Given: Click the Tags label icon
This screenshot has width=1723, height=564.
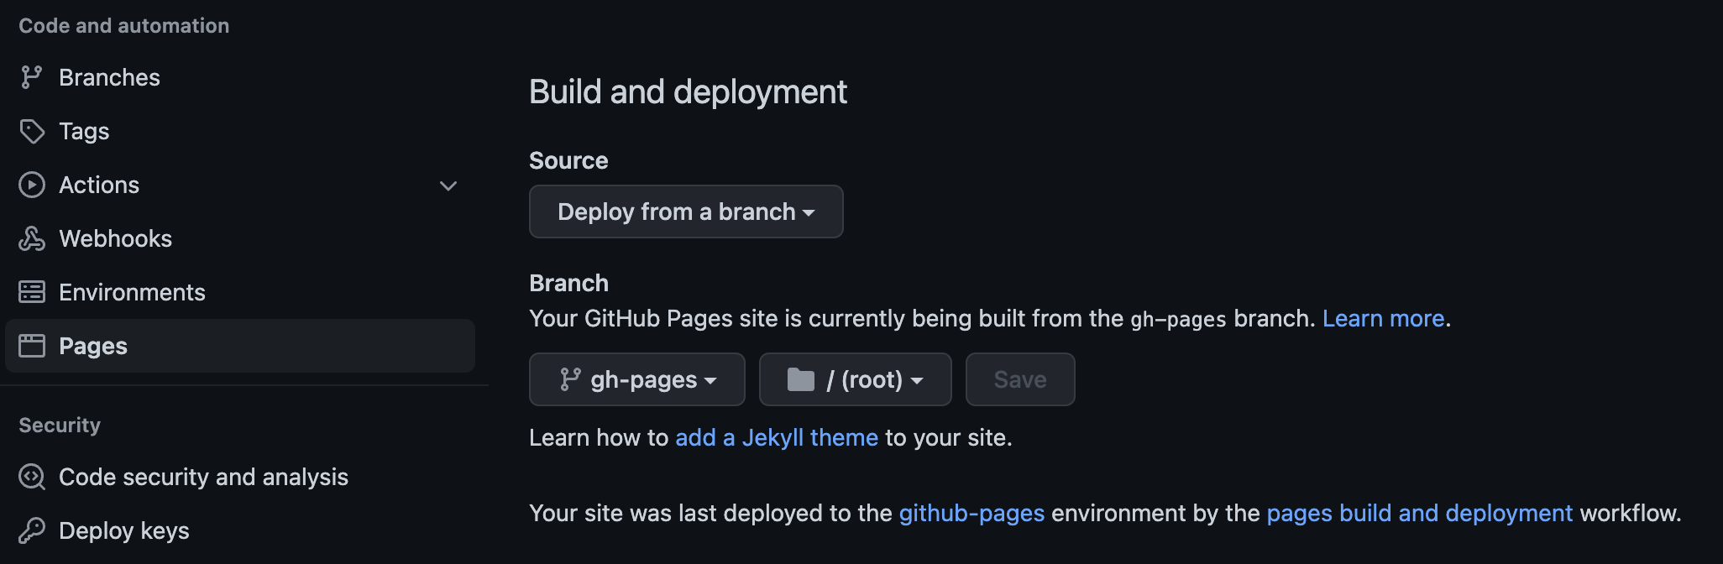Looking at the screenshot, I should coord(32,131).
